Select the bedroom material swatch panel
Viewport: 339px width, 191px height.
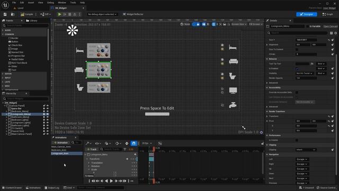tap(99, 50)
